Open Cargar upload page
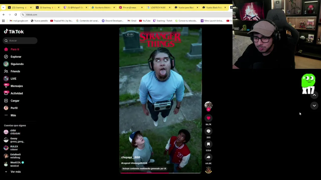This screenshot has width=321, height=180. tap(12, 100)
